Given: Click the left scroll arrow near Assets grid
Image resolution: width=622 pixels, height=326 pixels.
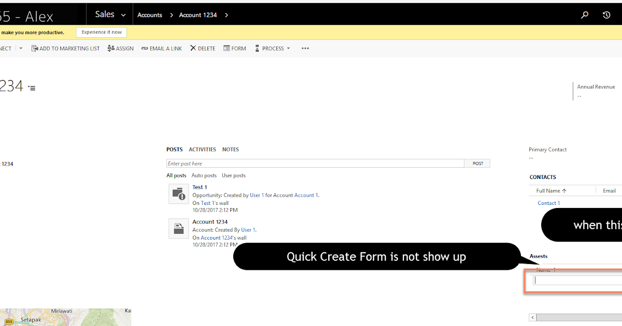Looking at the screenshot, I should [x=532, y=317].
